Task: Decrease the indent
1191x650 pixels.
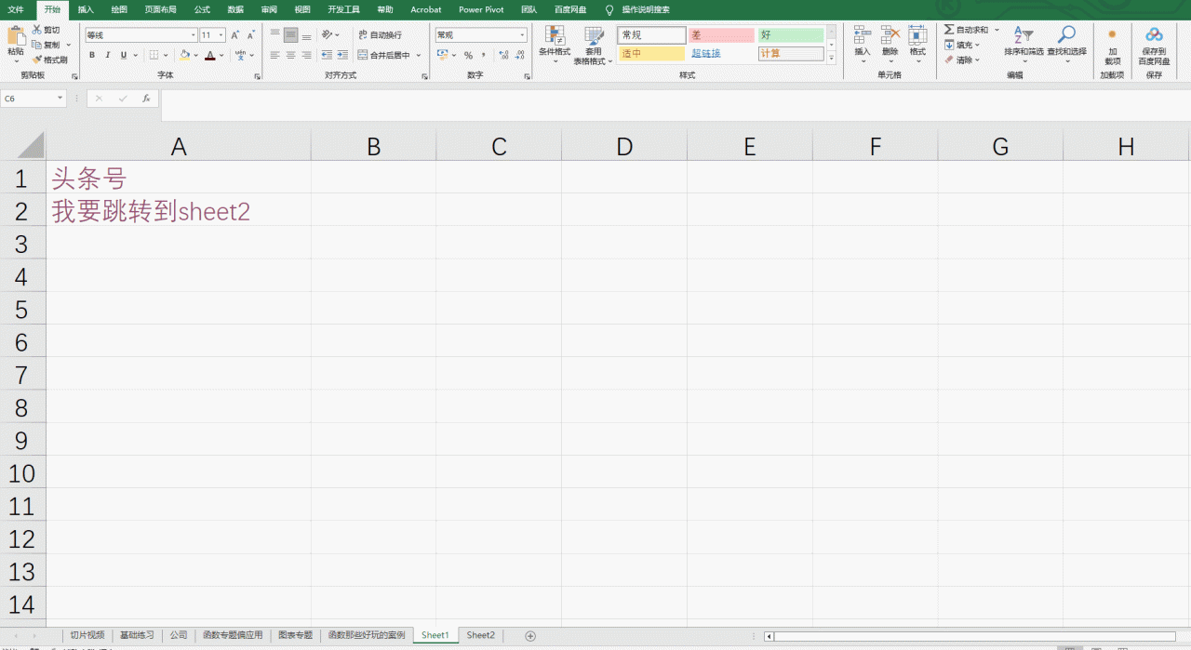Action: coord(326,55)
